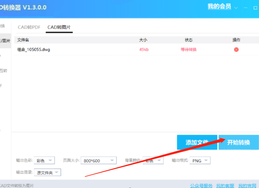
Task: Select the 互转 option in the left sidebar
Action: (x=4, y=70)
